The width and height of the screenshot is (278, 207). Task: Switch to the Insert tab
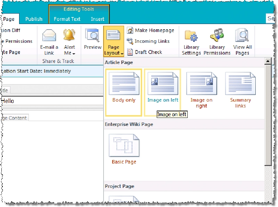pyautogui.click(x=98, y=19)
